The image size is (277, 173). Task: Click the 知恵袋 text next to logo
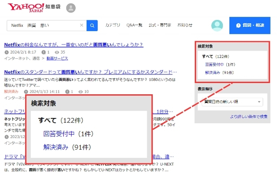(53, 6)
